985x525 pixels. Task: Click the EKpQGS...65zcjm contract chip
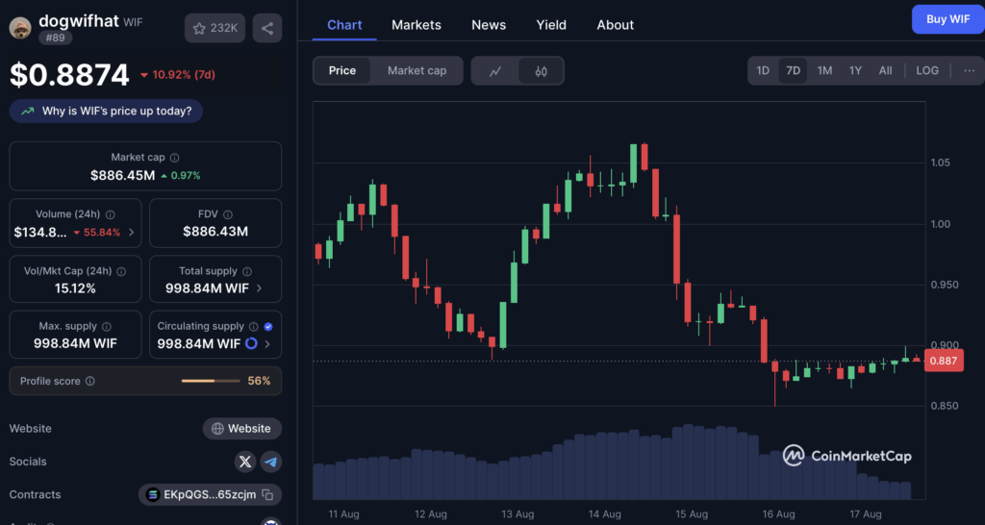coord(210,495)
